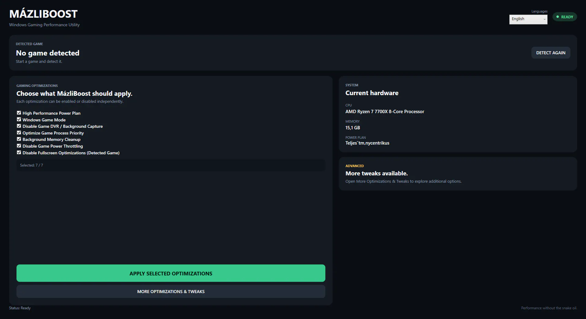
Task: Click the green READY status badge
Action: pos(565,17)
